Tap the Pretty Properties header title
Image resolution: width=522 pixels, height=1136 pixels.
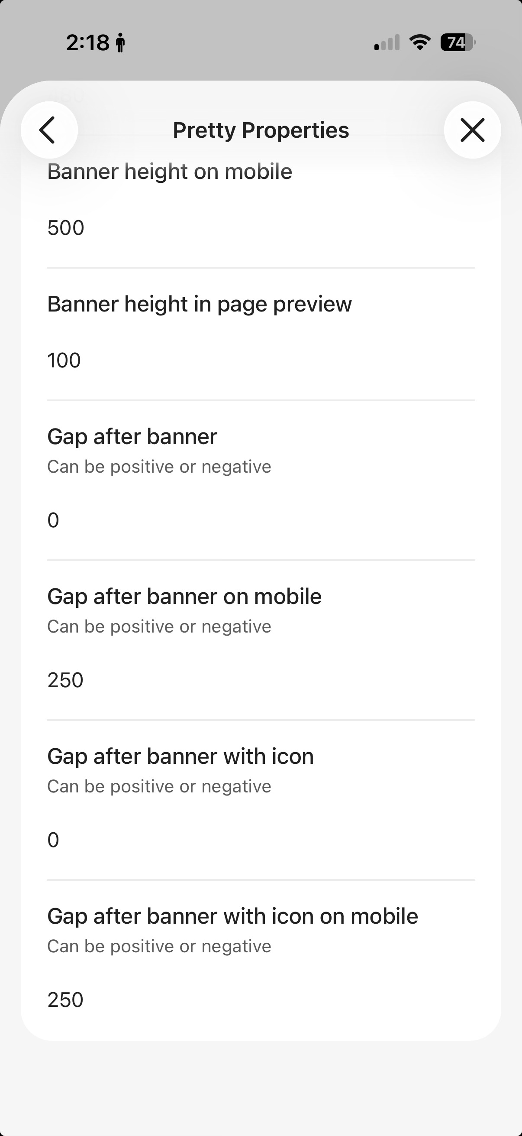pos(261,130)
